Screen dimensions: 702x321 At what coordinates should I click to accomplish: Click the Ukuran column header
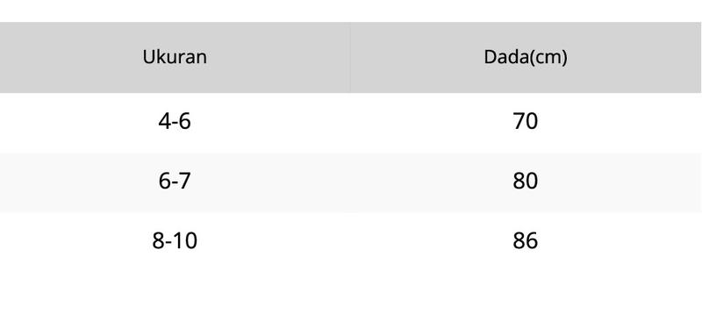pos(175,57)
